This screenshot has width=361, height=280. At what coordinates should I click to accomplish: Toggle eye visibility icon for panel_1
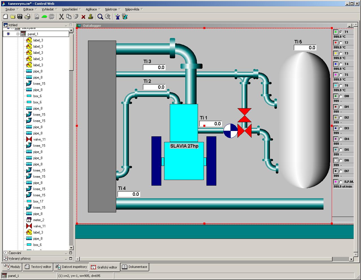click(8, 34)
